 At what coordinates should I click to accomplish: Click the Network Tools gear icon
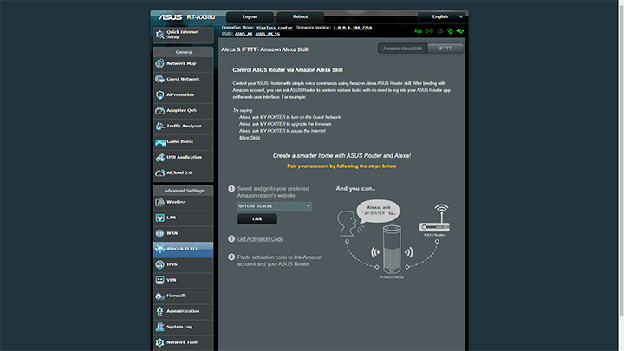(x=160, y=342)
